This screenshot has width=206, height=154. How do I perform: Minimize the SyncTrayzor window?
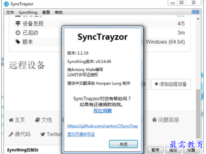(x=172, y=3)
